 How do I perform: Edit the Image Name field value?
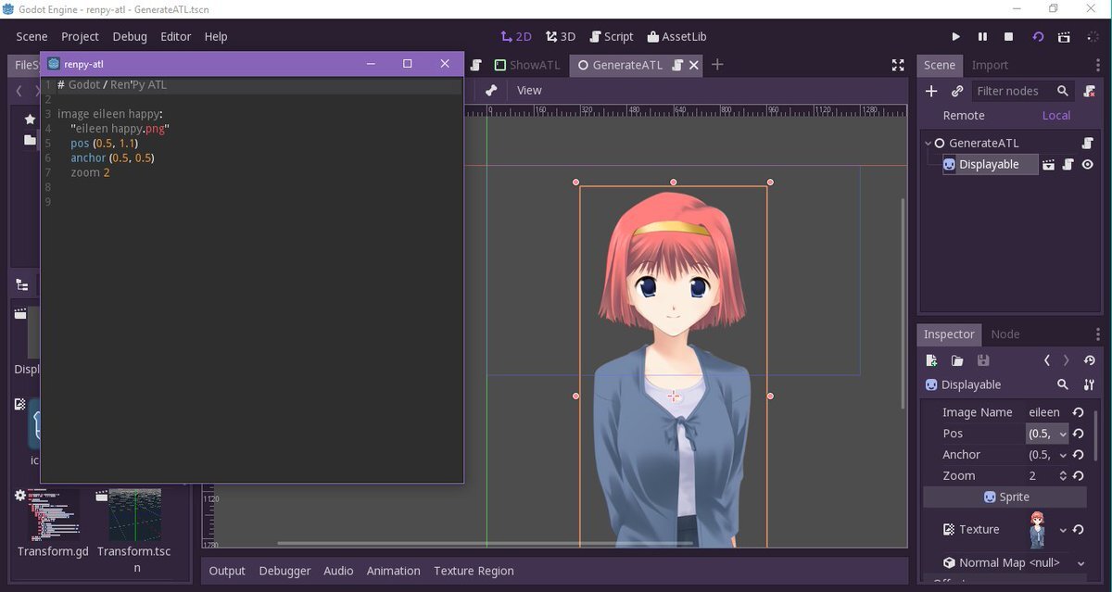1045,412
